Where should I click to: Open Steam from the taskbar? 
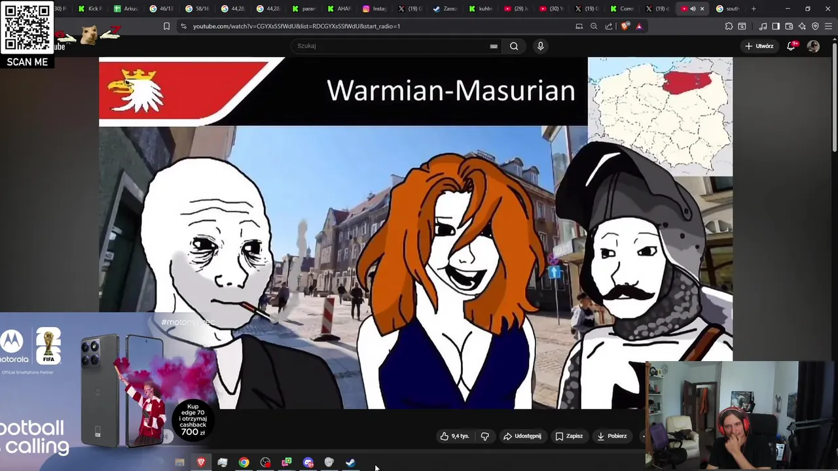pyautogui.click(x=351, y=462)
